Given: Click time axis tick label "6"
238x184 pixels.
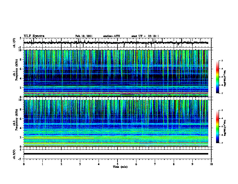Looking at the screenshot, I should pos(136,164).
